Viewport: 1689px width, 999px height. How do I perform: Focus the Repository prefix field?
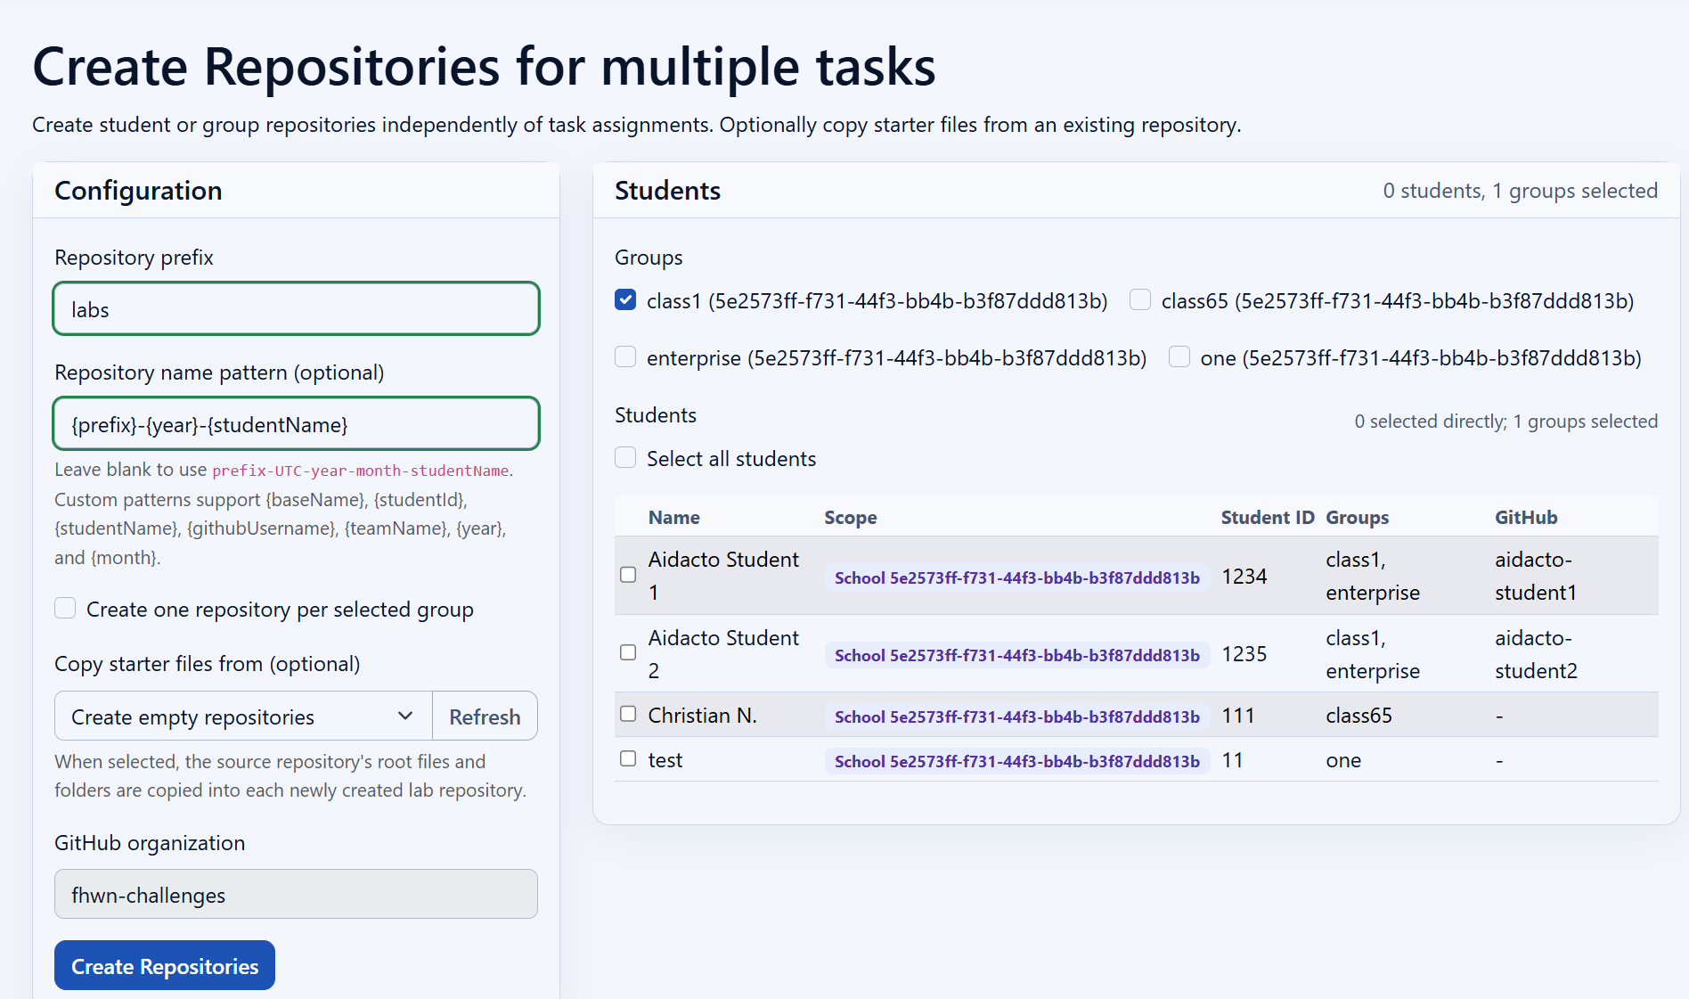click(297, 309)
